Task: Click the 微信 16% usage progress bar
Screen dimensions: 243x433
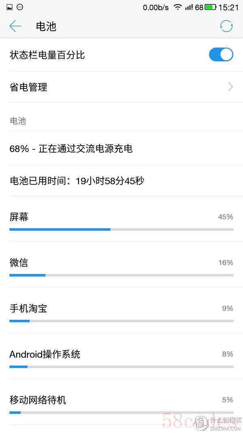Action: click(121, 275)
